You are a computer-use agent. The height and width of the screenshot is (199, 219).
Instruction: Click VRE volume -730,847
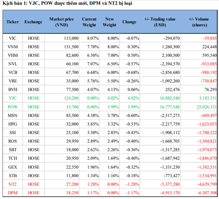coord(209,81)
